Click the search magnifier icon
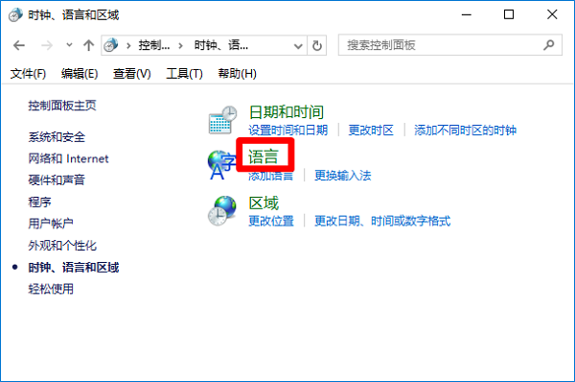This screenshot has width=575, height=382. point(548,45)
